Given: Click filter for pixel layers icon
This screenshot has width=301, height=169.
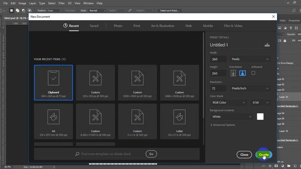Looking at the screenshot, I should point(279,28).
